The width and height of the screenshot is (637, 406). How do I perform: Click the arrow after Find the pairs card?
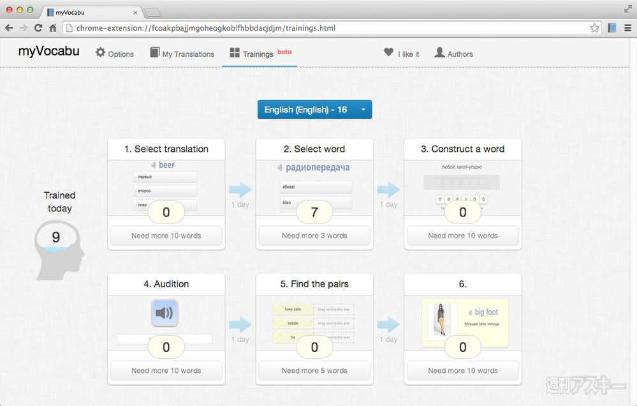(389, 325)
